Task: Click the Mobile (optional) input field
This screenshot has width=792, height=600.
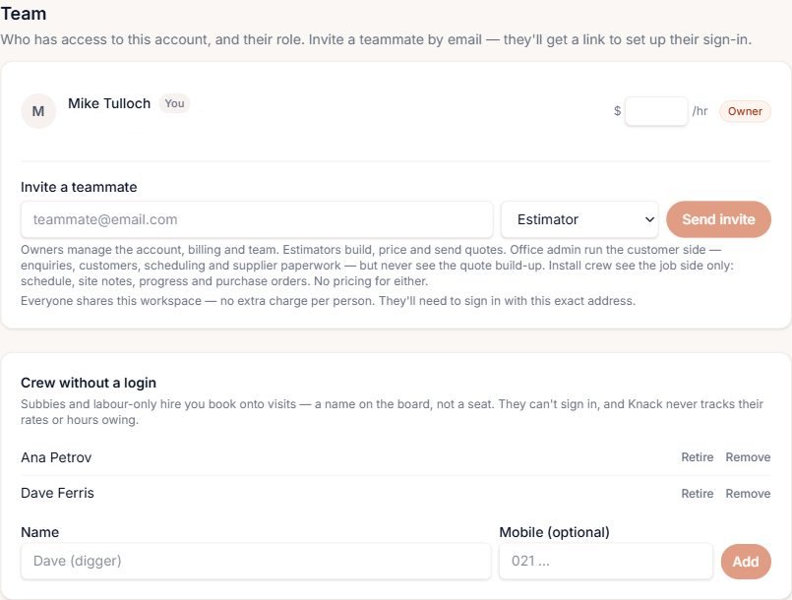Action: click(x=606, y=561)
